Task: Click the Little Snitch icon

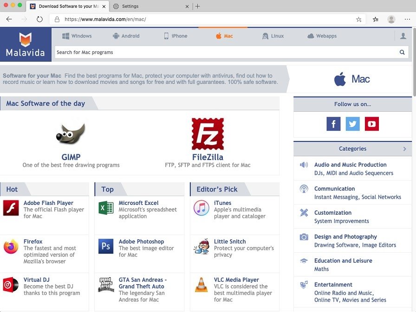Action: (x=201, y=246)
